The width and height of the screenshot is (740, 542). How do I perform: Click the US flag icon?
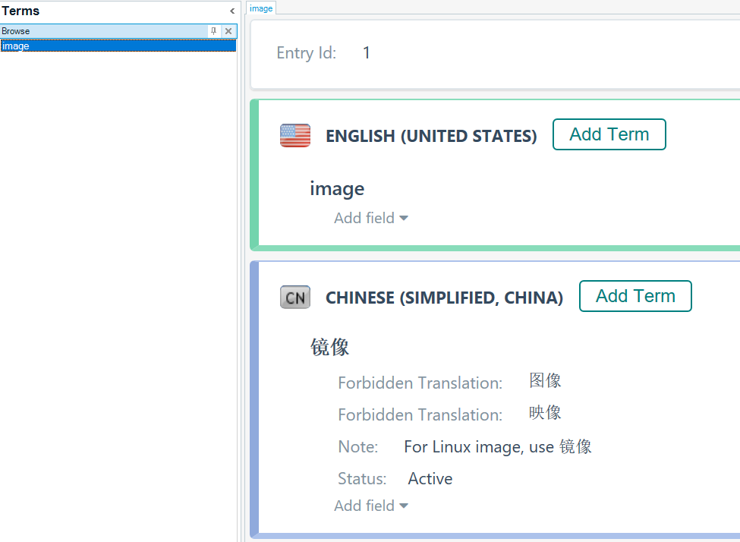(x=295, y=135)
